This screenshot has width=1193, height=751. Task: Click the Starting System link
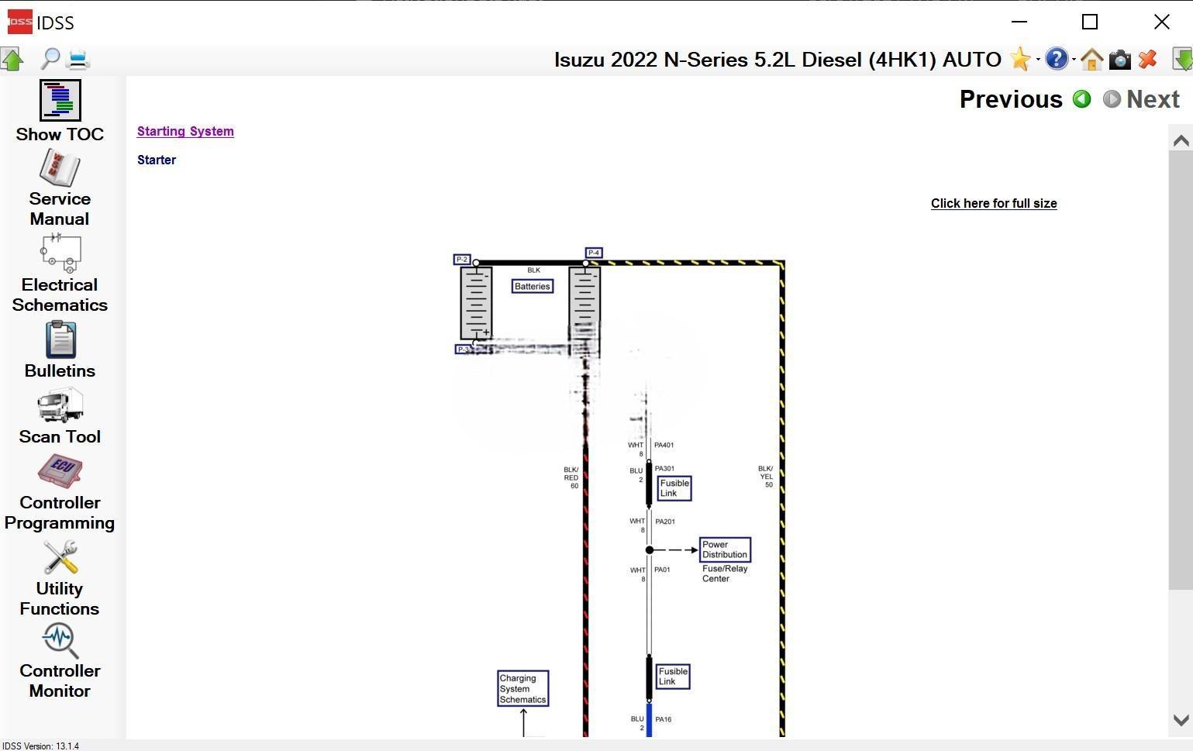pyautogui.click(x=185, y=131)
